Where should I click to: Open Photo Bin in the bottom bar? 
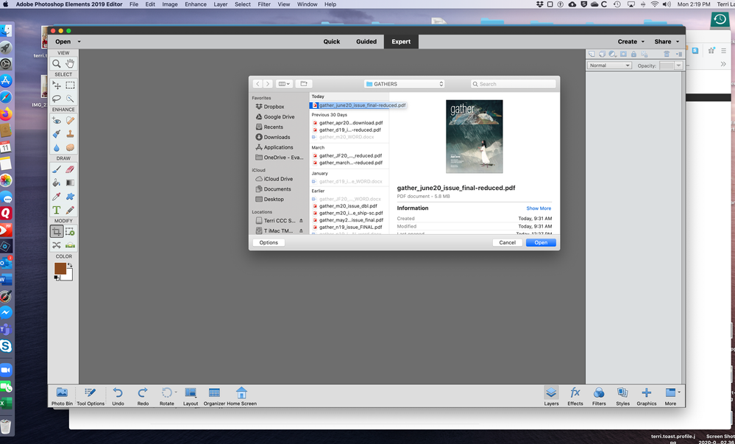pos(62,397)
